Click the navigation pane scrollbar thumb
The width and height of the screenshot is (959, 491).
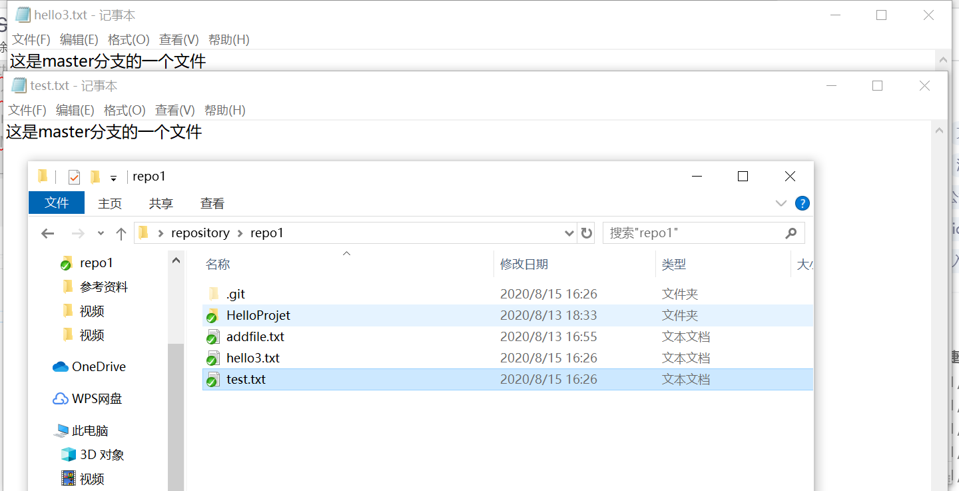point(176,418)
